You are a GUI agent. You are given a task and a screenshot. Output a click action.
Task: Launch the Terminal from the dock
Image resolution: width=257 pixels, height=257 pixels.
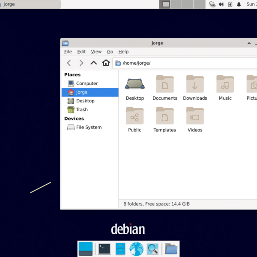click(104, 249)
